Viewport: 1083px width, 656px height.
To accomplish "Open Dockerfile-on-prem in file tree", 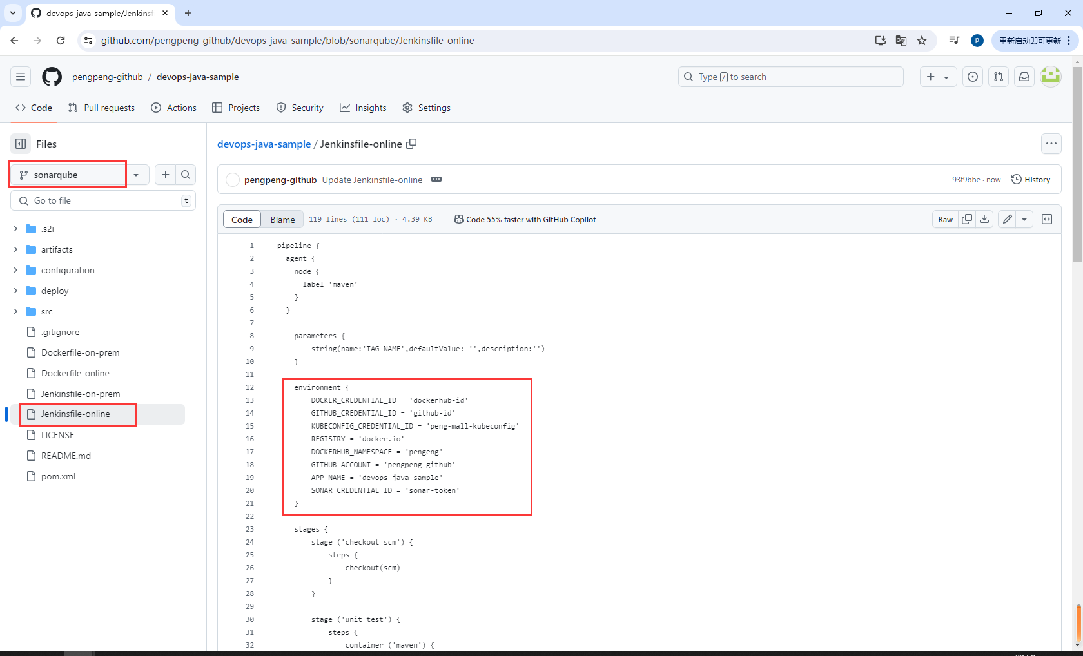I will (x=81, y=352).
